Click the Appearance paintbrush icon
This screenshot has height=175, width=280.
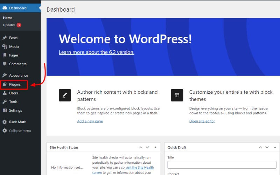point(5,75)
